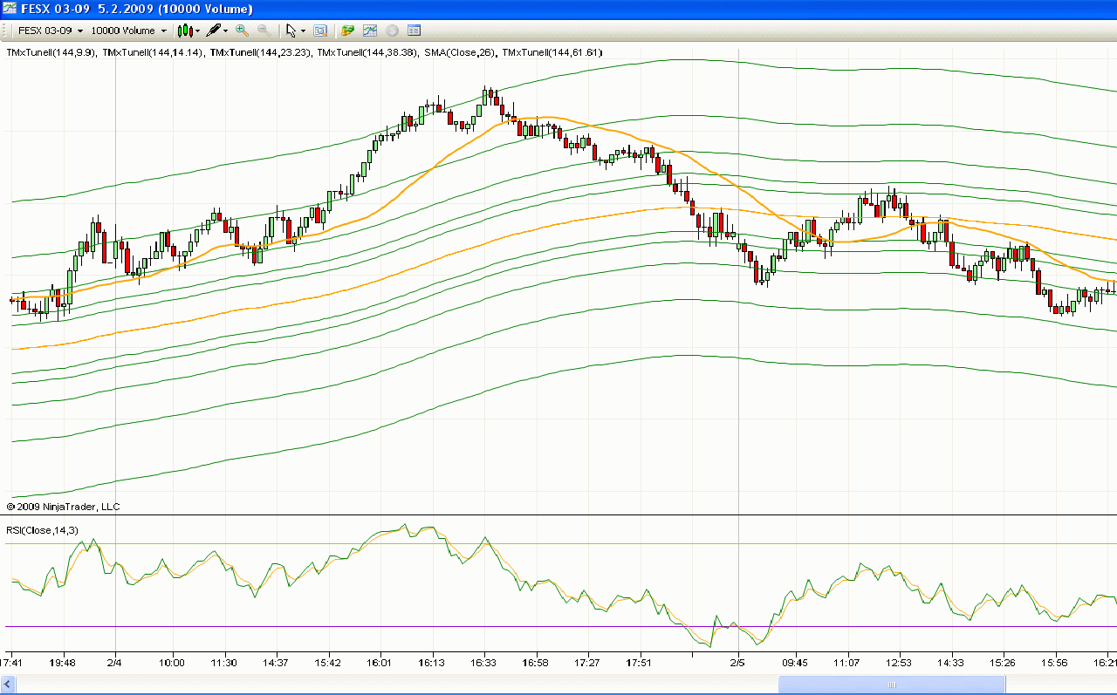Open the 10000 Volume interval dropdown
The image size is (1117, 695).
127,31
